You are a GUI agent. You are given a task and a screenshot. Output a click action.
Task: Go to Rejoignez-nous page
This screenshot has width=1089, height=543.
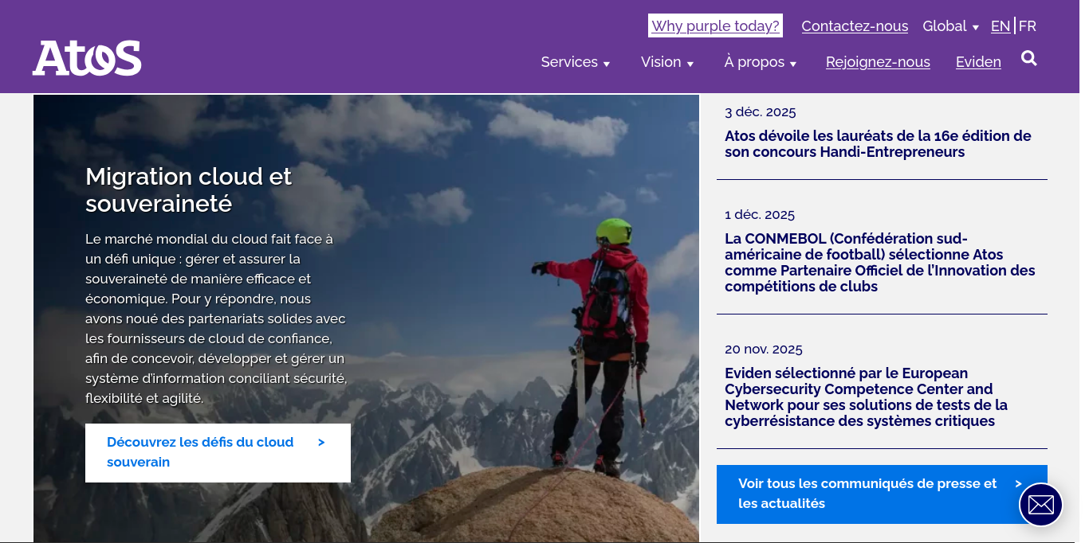pyautogui.click(x=878, y=62)
